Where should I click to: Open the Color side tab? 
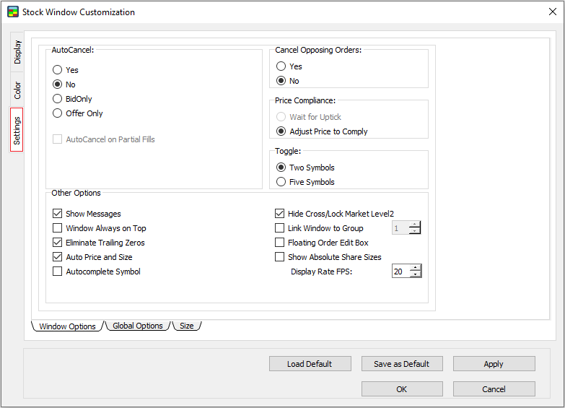pyautogui.click(x=17, y=90)
